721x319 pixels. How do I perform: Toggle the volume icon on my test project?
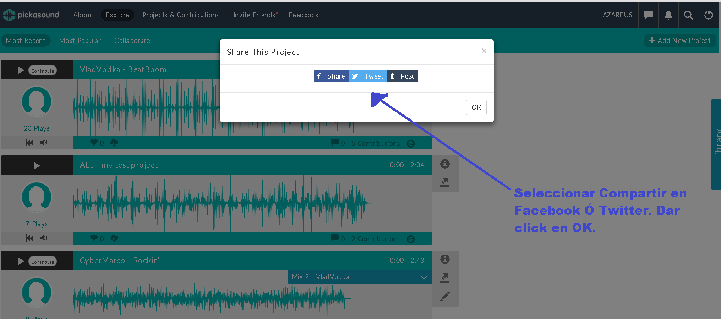click(x=44, y=238)
